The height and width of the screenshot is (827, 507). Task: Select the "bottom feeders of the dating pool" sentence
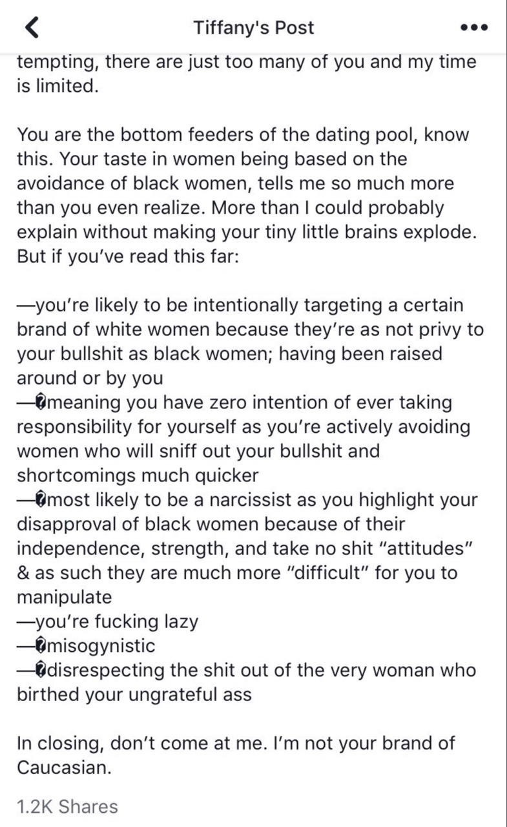tap(242, 136)
